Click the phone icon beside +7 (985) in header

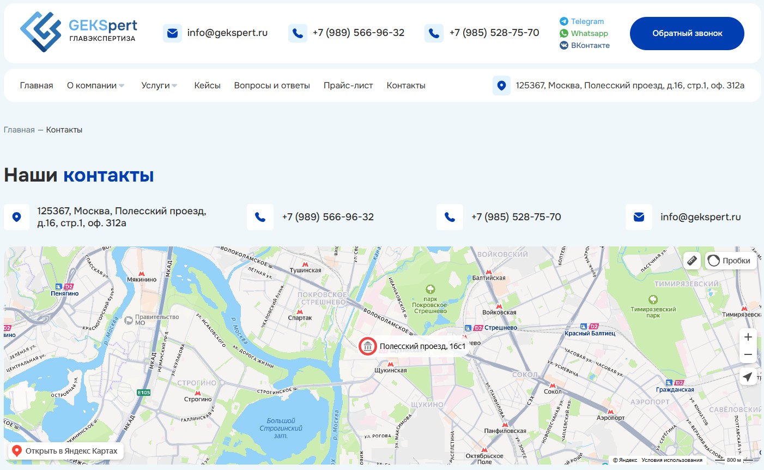434,33
